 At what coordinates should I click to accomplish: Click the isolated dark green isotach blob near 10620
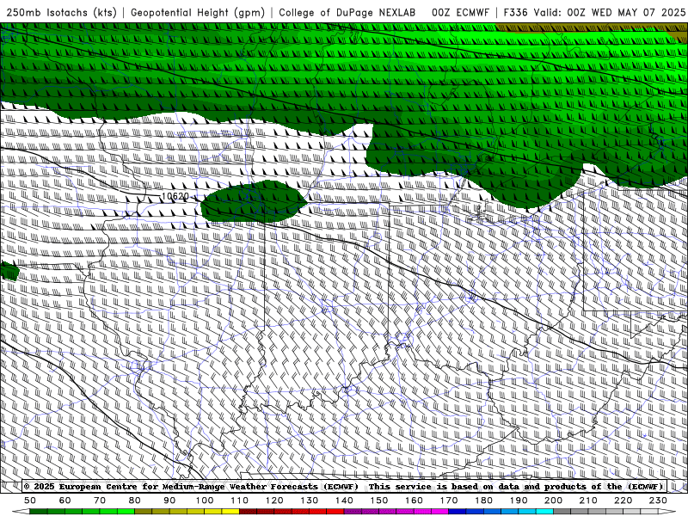coord(253,202)
